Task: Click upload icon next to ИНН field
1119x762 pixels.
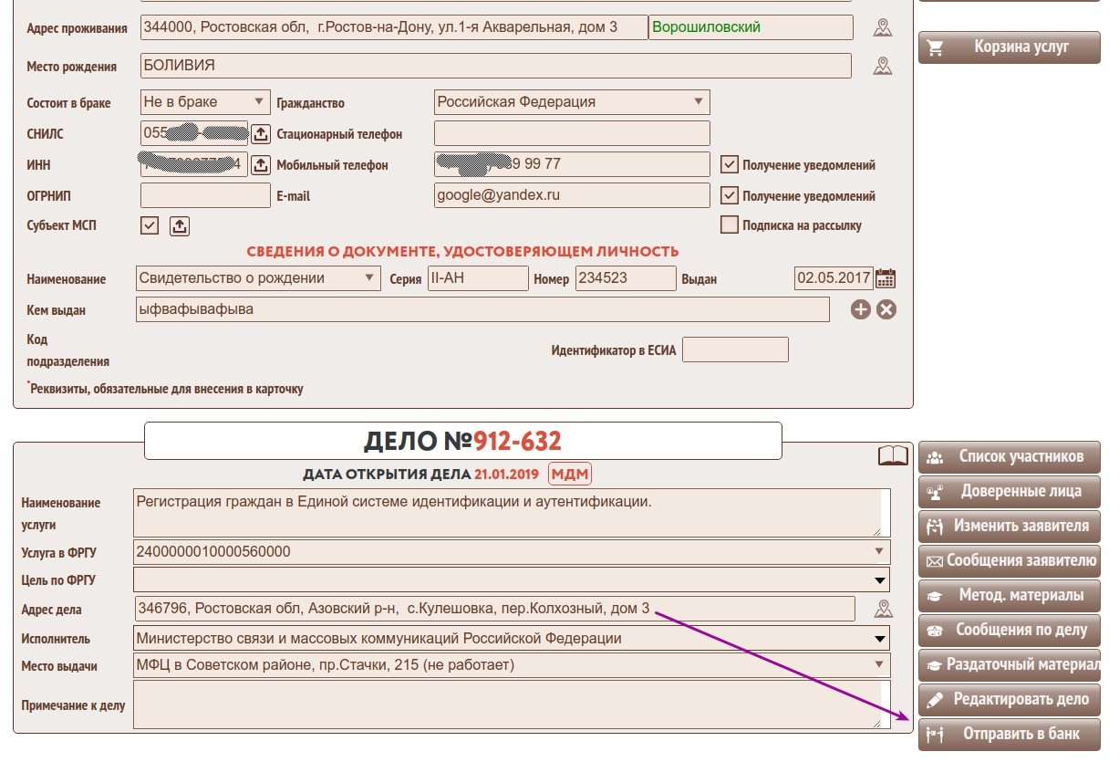Action: click(261, 165)
